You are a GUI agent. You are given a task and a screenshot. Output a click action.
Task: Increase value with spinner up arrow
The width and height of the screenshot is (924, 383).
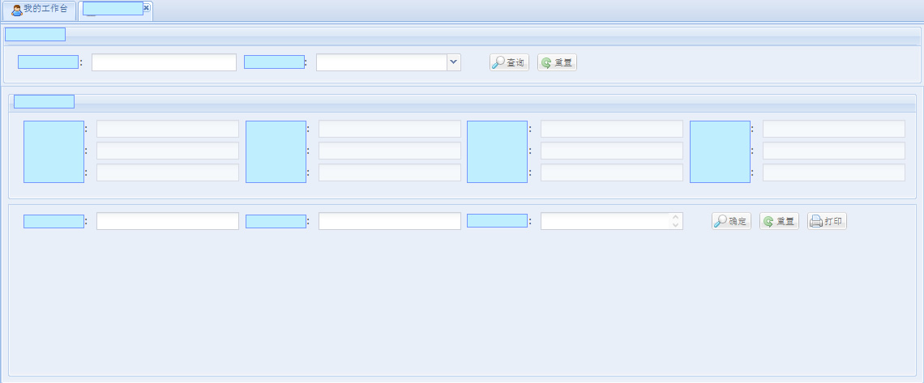tap(675, 217)
